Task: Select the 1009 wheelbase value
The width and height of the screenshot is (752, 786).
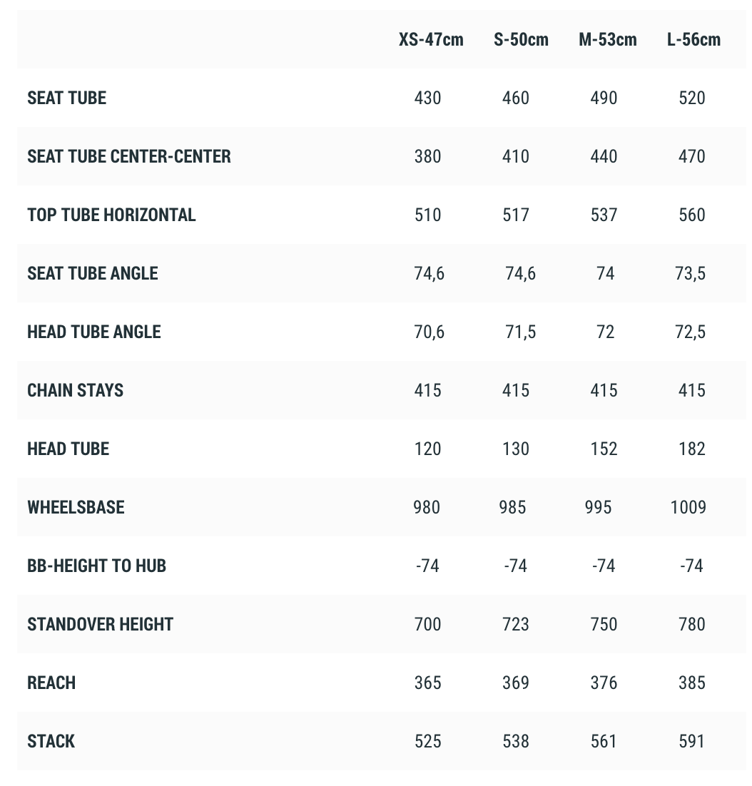Action: [x=689, y=507]
